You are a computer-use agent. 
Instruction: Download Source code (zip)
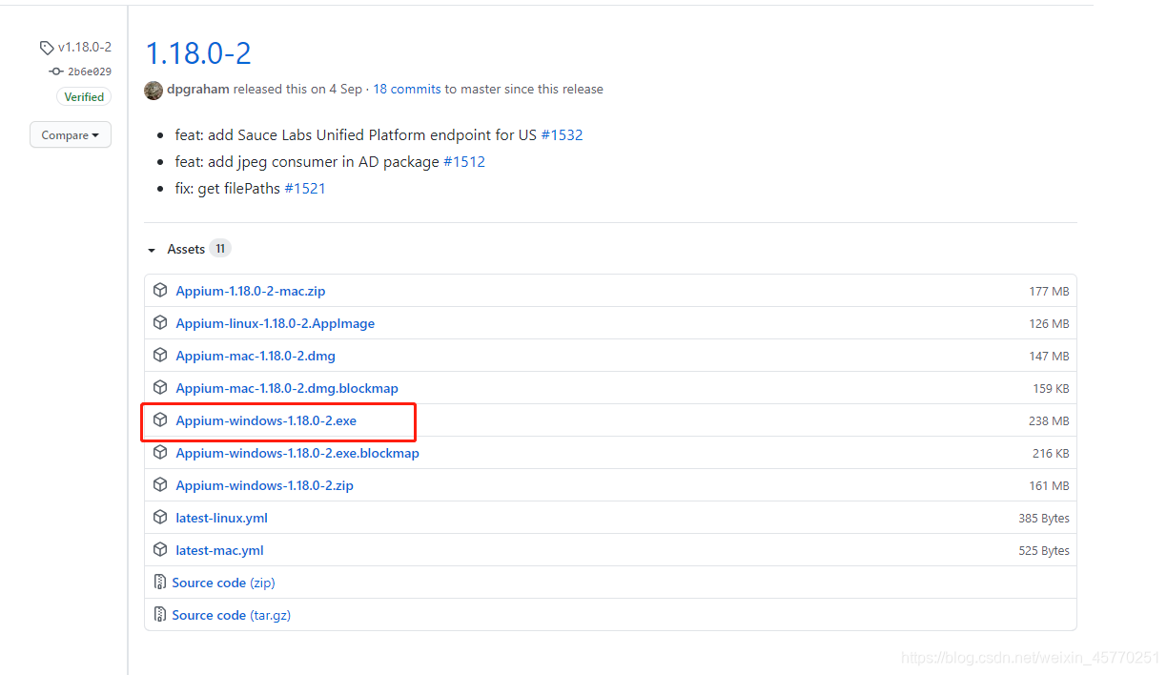pyautogui.click(x=223, y=583)
